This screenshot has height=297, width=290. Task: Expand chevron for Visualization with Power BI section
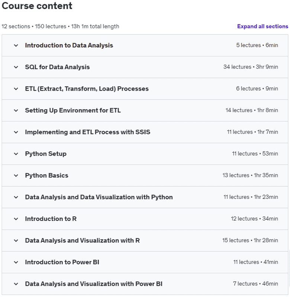pyautogui.click(x=16, y=284)
